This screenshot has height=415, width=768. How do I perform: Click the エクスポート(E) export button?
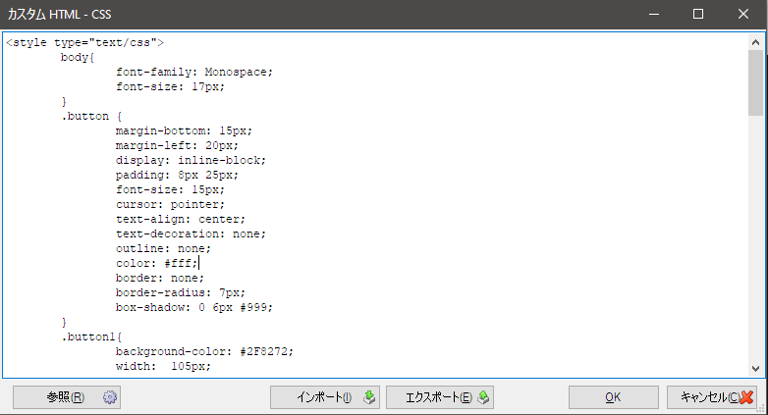pos(440,397)
